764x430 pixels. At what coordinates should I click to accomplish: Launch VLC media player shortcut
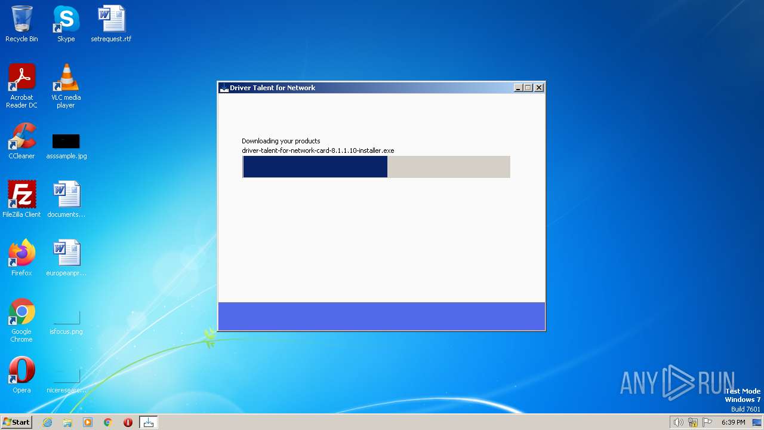point(66,86)
